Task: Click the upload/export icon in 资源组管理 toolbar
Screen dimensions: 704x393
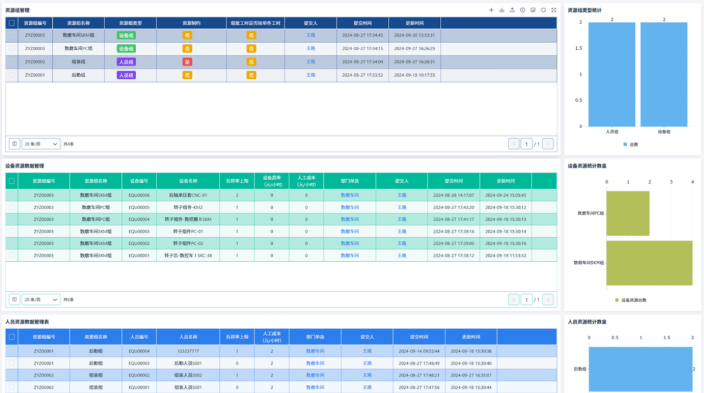Action: click(512, 10)
